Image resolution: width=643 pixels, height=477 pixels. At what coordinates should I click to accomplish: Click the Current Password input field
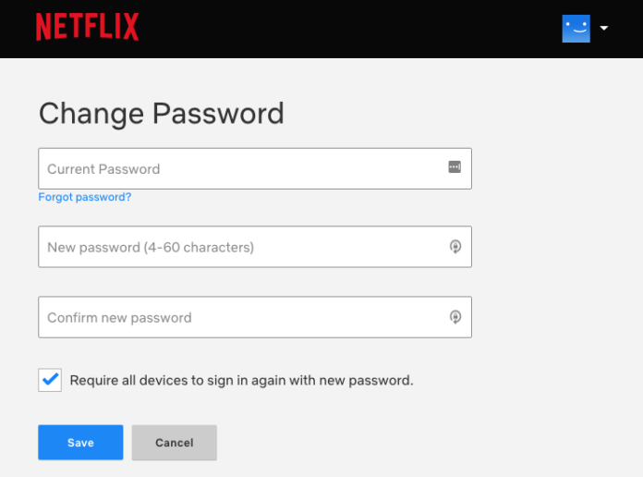[240, 168]
